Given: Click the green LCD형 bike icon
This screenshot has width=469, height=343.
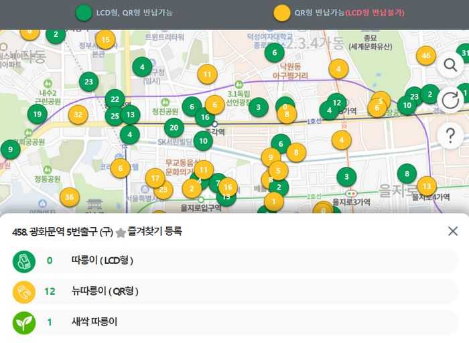Looking at the screenshot, I should coord(24,261).
